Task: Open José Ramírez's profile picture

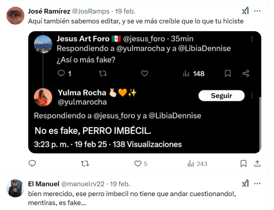Action: coord(15,15)
